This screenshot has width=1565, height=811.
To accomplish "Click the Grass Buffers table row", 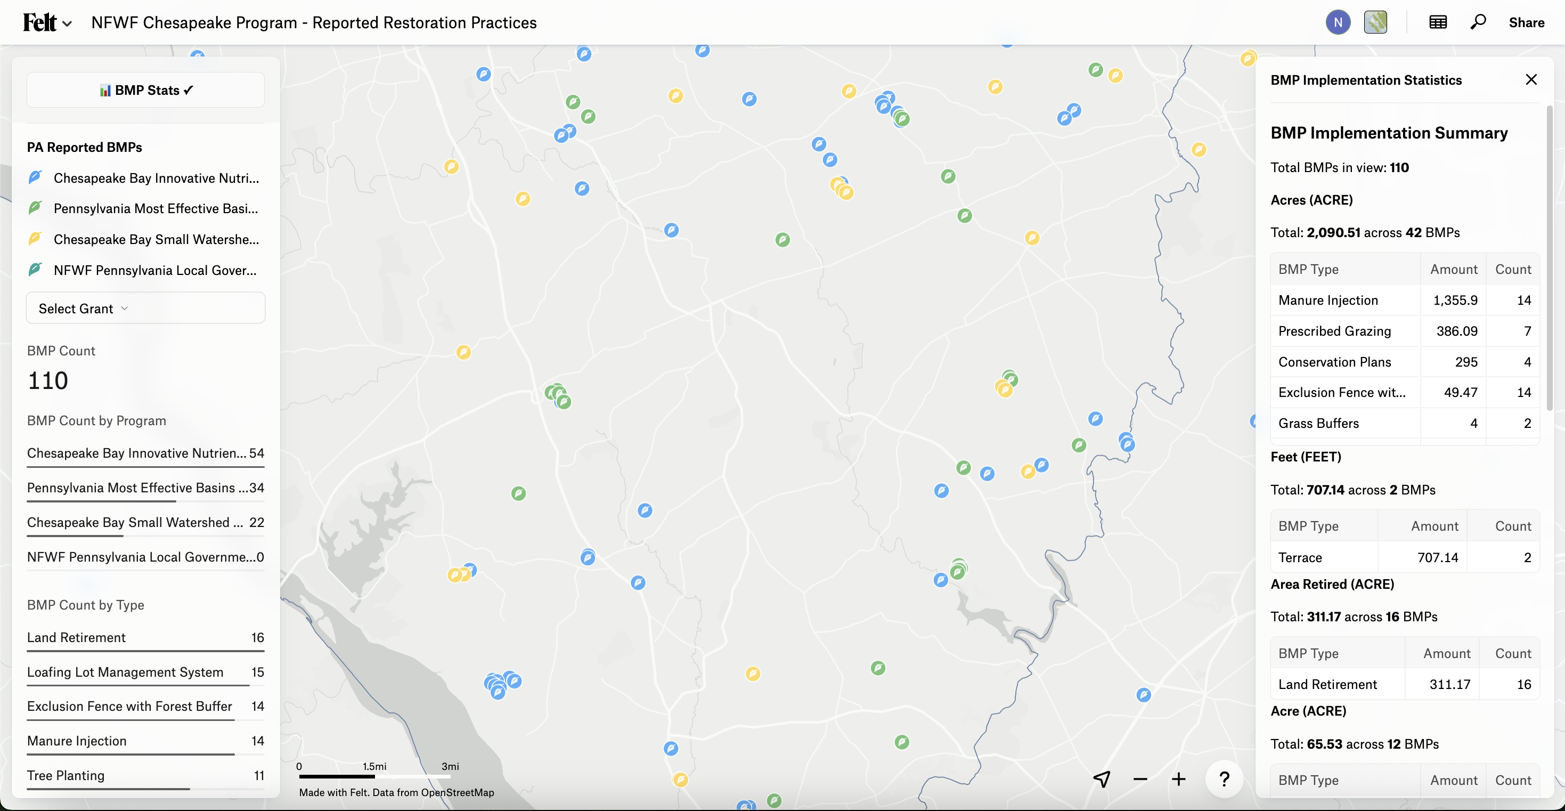I will [1405, 424].
